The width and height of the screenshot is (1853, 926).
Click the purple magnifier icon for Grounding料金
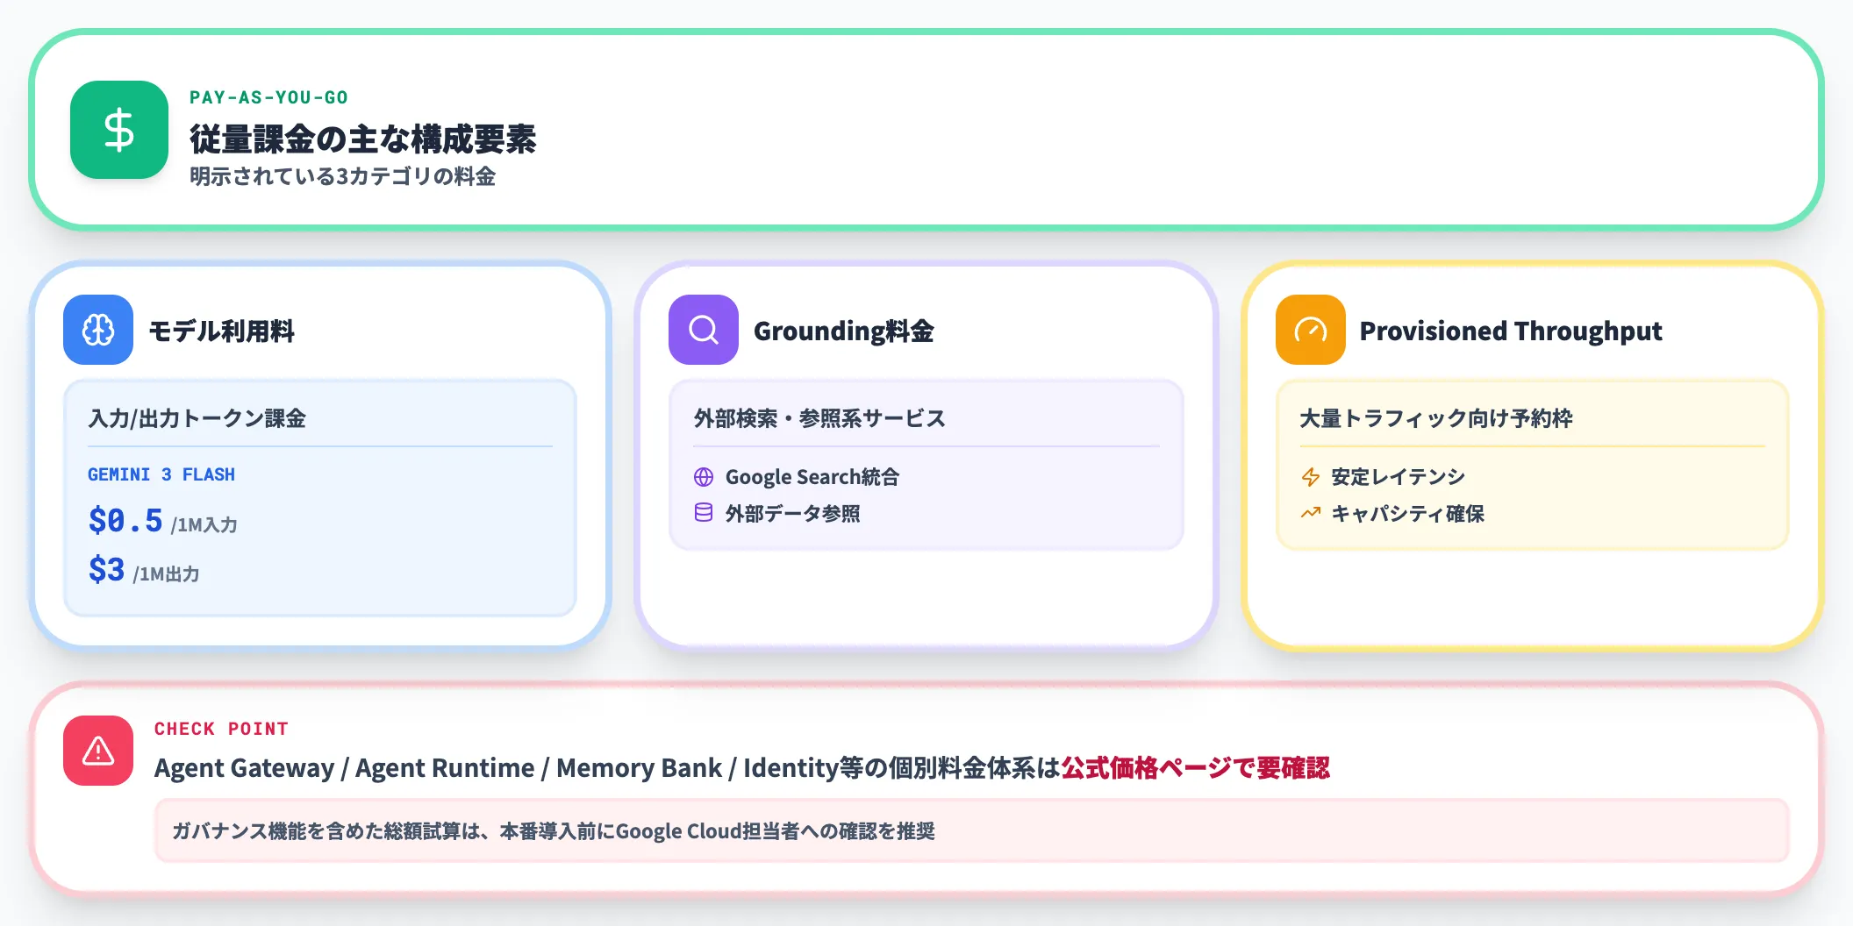tap(701, 331)
